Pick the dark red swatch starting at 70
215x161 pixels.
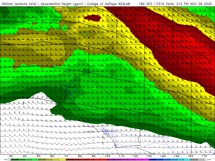70,160
